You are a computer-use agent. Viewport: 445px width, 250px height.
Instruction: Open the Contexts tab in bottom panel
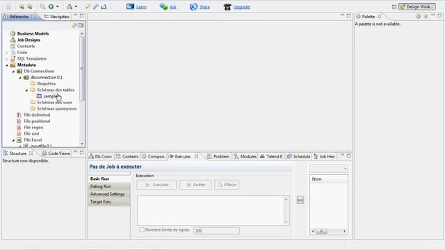click(x=127, y=156)
